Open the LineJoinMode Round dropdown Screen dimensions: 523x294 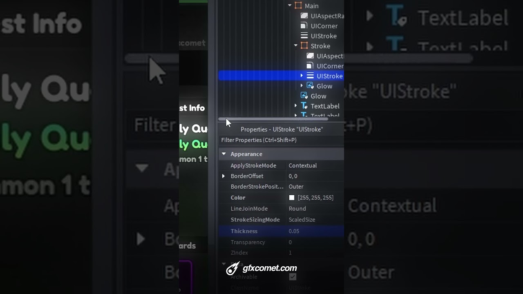click(x=316, y=209)
